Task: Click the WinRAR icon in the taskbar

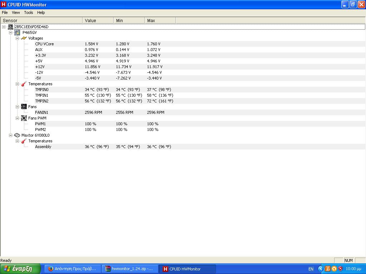Action: 108,269
